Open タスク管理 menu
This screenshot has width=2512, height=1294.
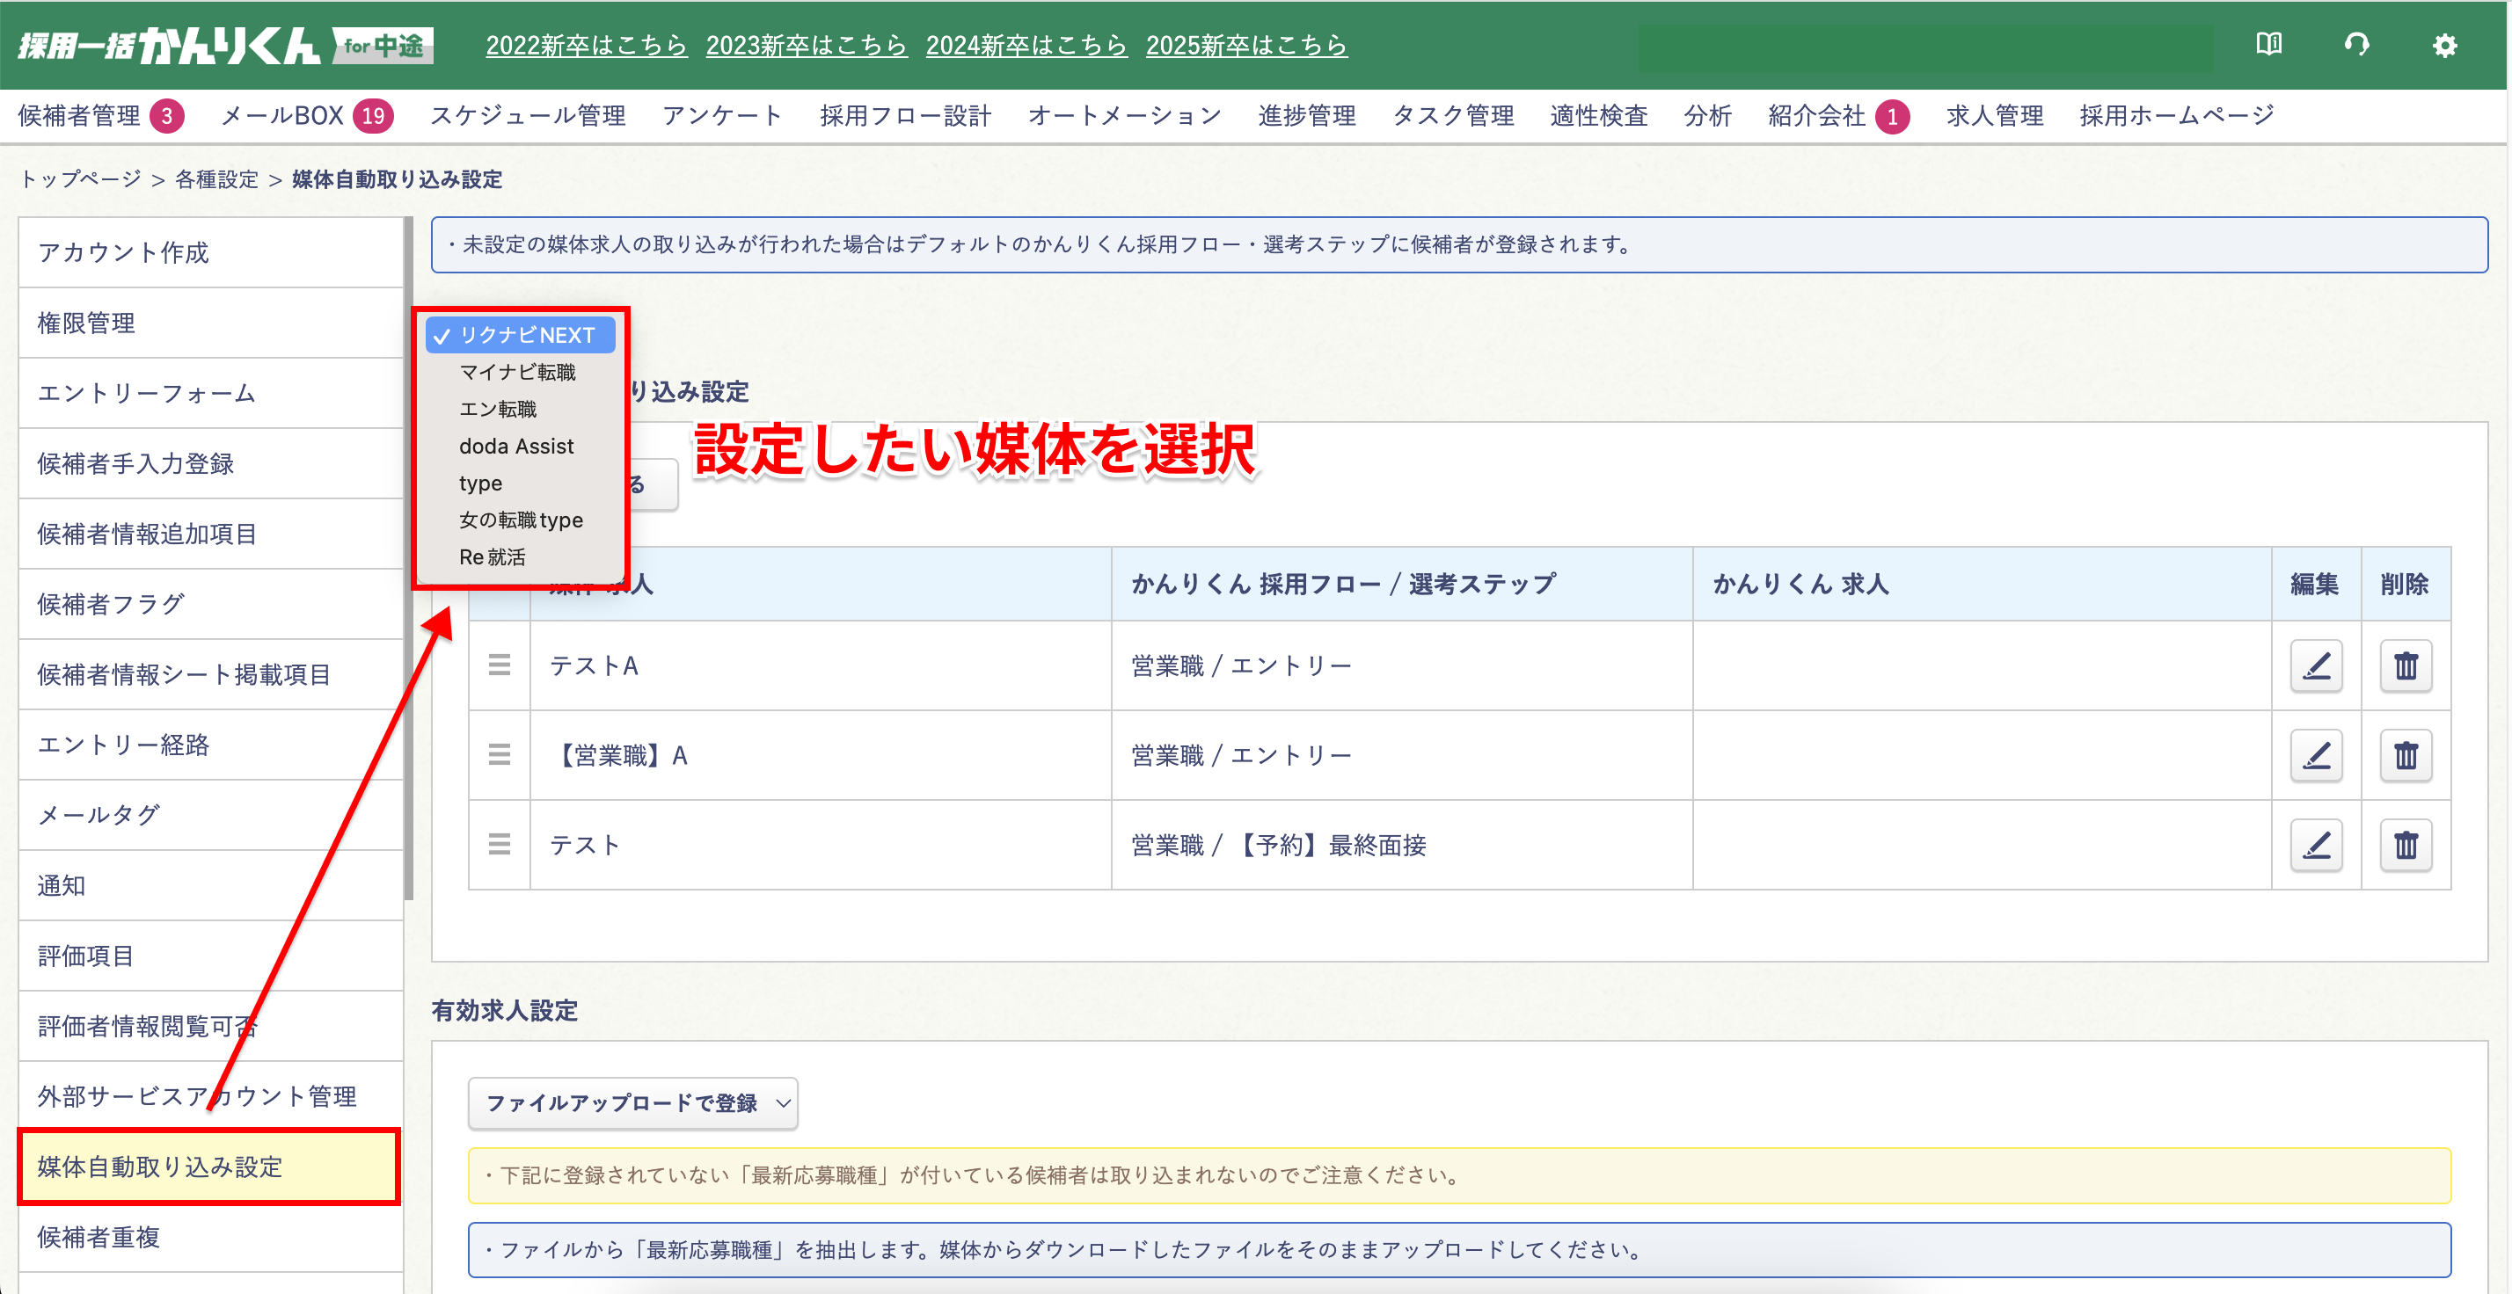(x=1453, y=116)
